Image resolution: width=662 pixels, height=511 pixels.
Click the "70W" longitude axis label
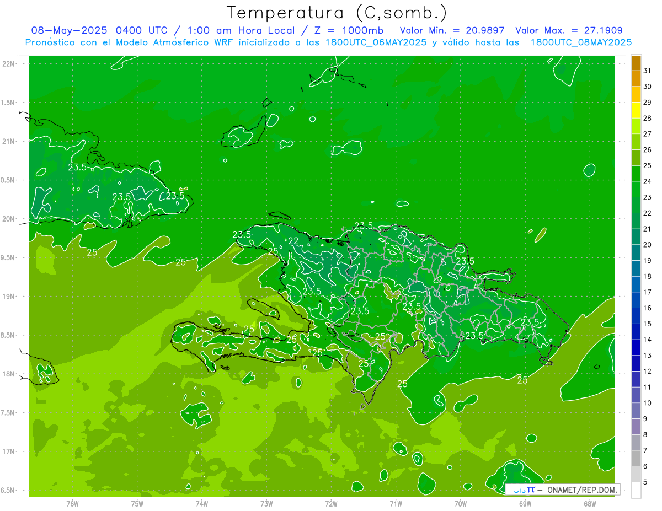pos(461,503)
